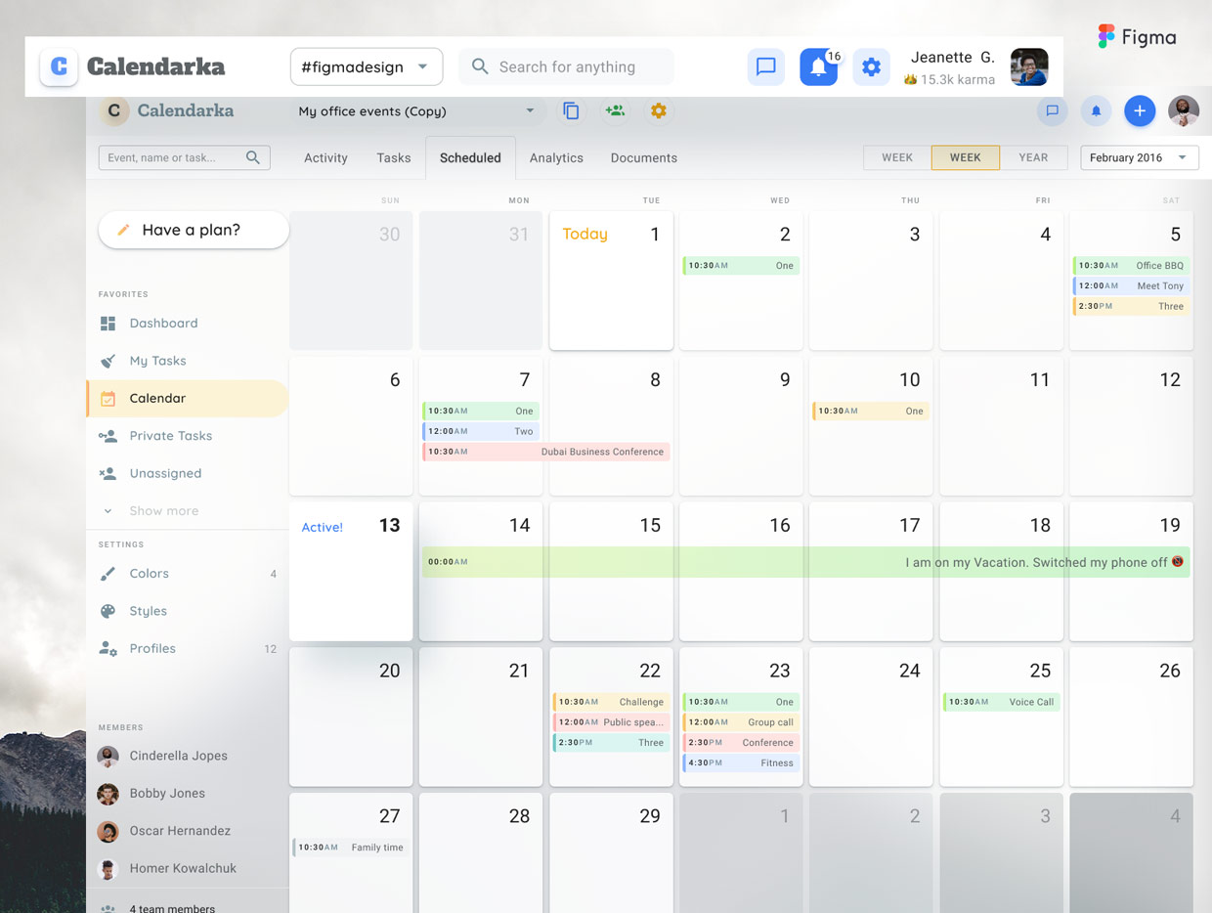Open Unassigned in the sidebar
Image resolution: width=1212 pixels, height=913 pixels.
click(x=188, y=473)
